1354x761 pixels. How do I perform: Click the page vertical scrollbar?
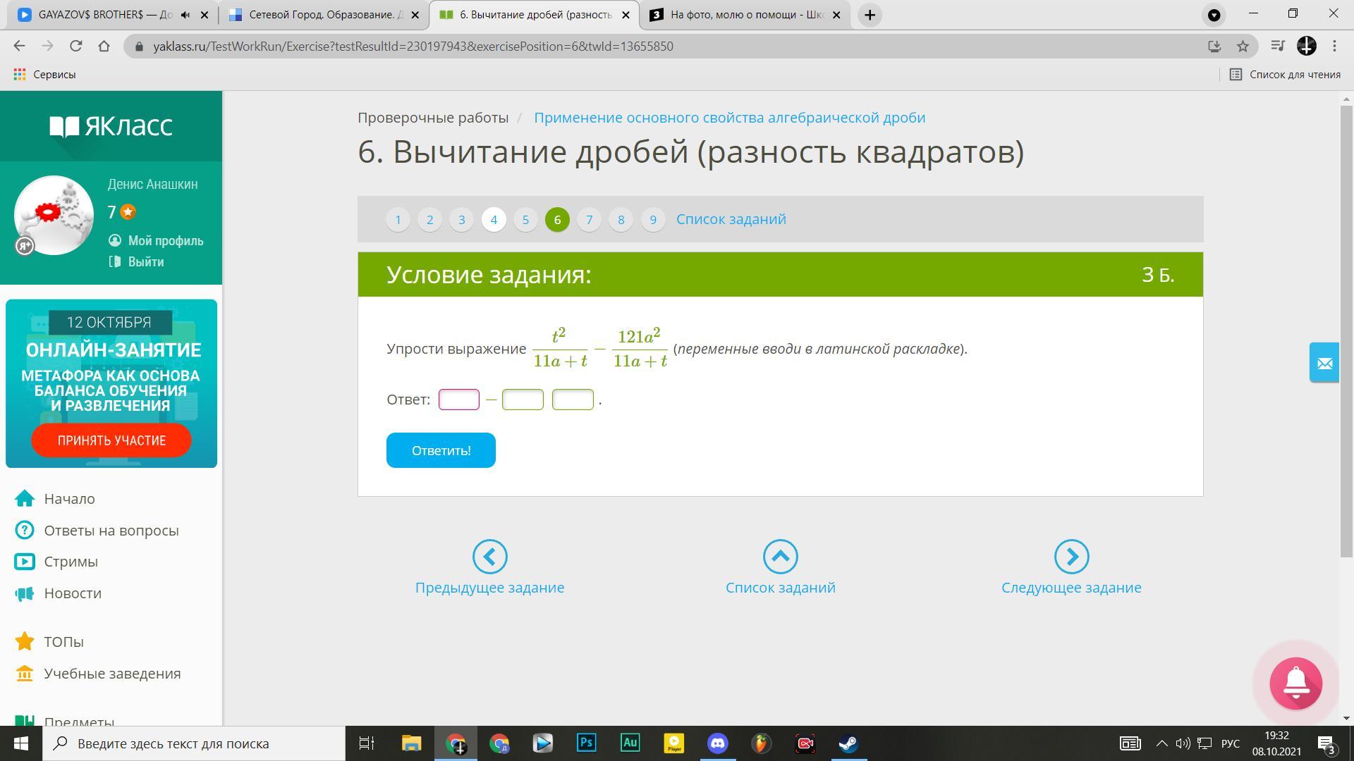click(x=1346, y=331)
